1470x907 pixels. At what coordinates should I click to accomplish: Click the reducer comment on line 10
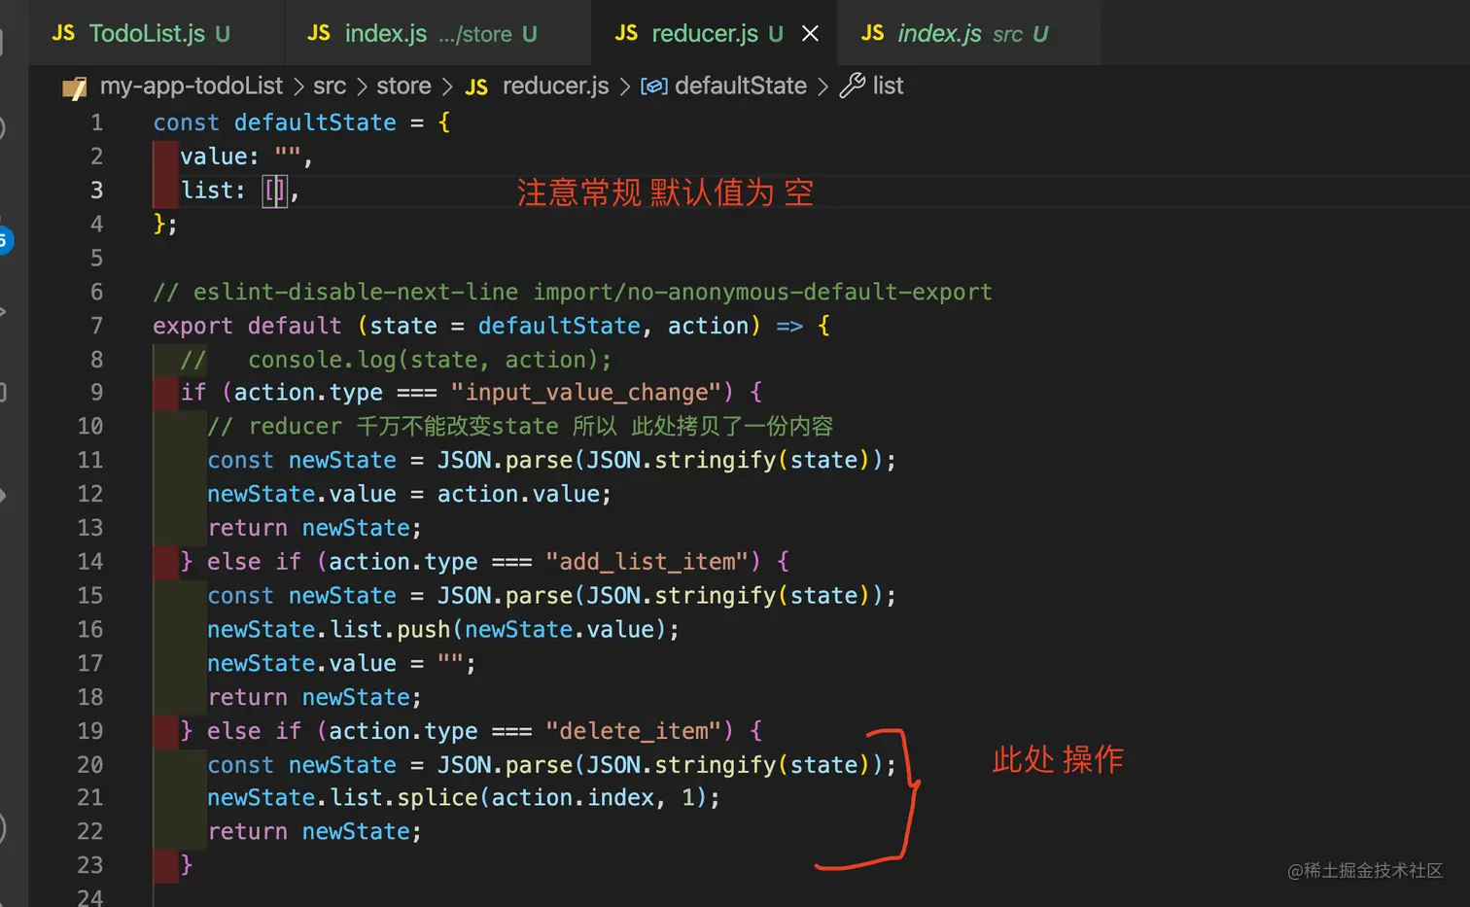click(x=520, y=427)
